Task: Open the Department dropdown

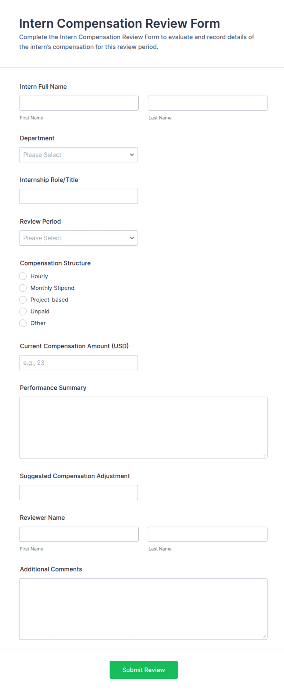Action: coord(78,155)
